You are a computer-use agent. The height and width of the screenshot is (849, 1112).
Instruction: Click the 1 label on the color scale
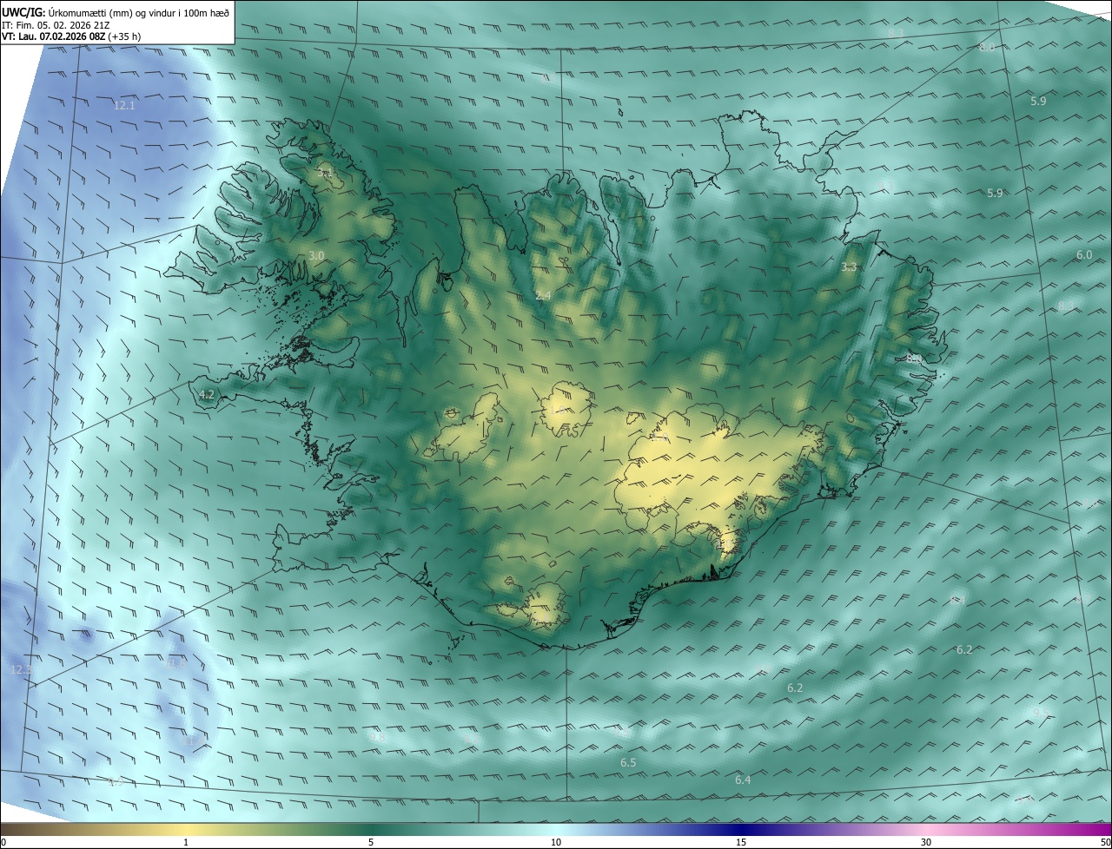point(186,843)
